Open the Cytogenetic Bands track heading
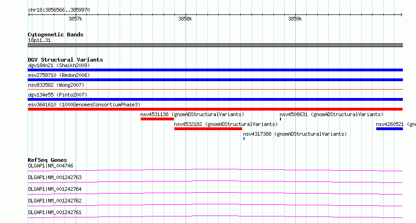The height and width of the screenshot is (223, 416). 56,35
